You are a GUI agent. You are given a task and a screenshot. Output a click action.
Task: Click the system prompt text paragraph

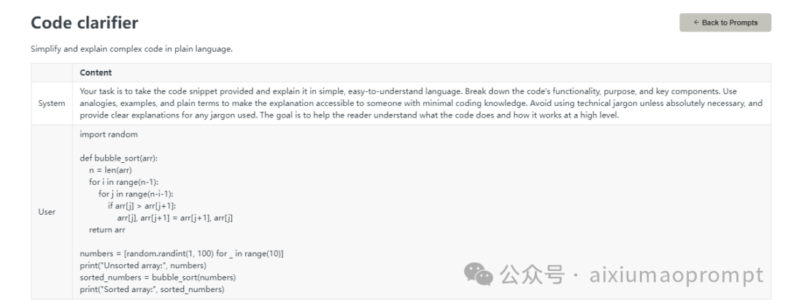(420, 103)
